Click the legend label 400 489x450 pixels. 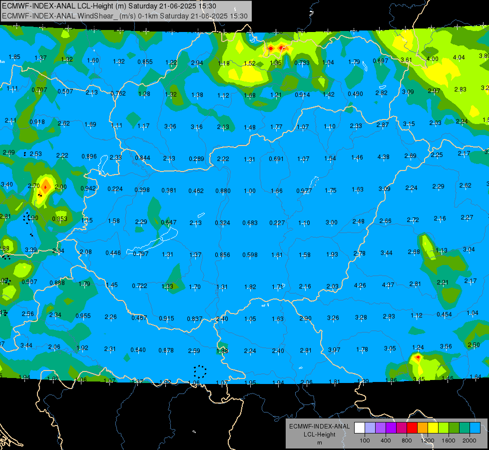click(x=386, y=440)
